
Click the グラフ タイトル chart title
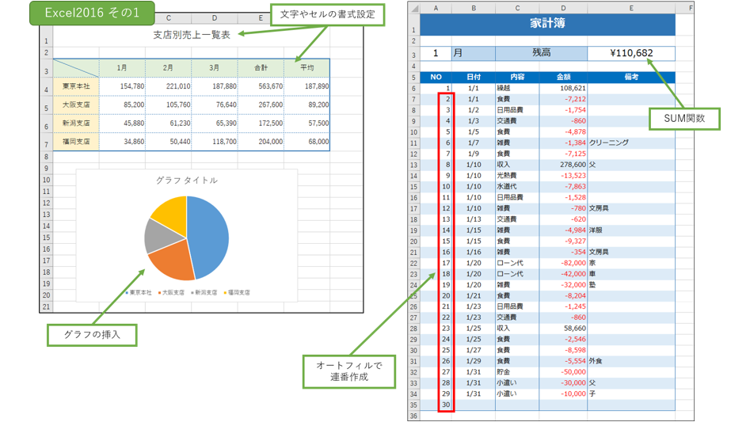pyautogui.click(x=187, y=180)
